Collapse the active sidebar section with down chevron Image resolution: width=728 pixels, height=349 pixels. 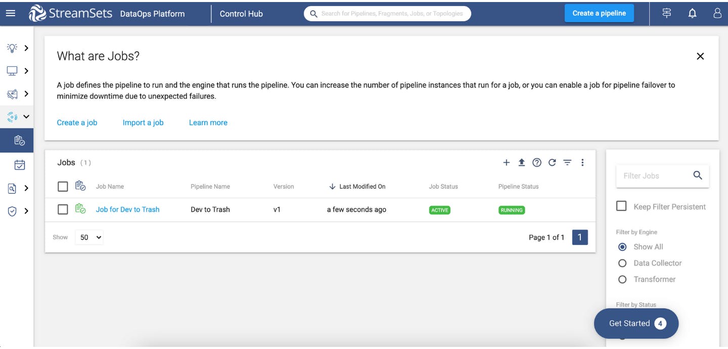point(26,116)
